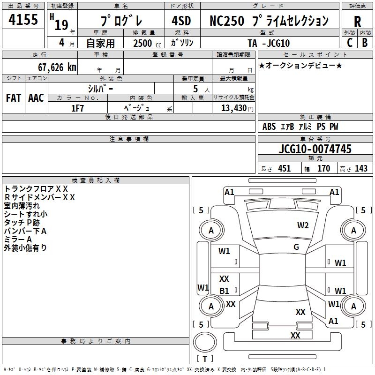Select the note タッチP跡
The height and width of the screenshot is (375, 375).
tap(22, 222)
